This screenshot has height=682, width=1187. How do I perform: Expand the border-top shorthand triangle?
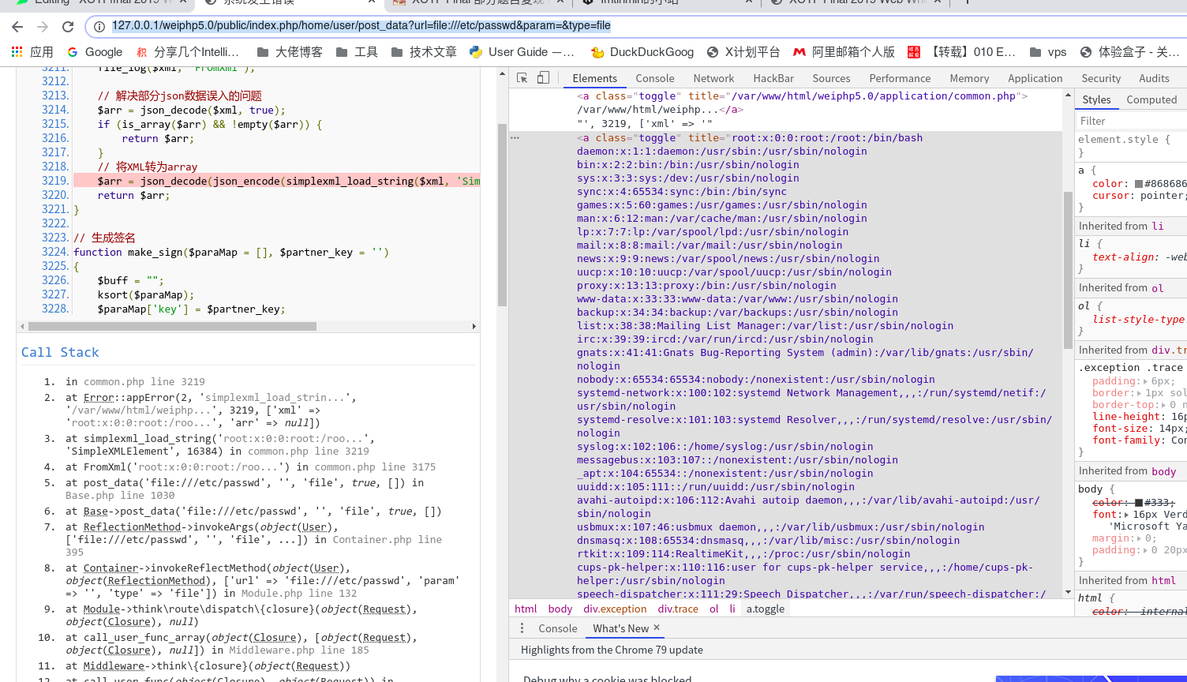click(1163, 405)
